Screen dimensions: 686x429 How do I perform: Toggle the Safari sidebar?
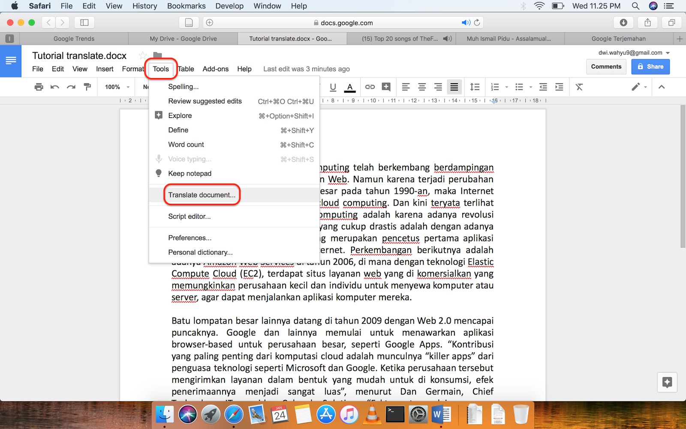(84, 22)
